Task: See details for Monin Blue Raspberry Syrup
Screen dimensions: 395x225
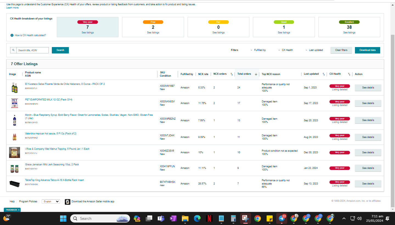Action: [x=368, y=120]
